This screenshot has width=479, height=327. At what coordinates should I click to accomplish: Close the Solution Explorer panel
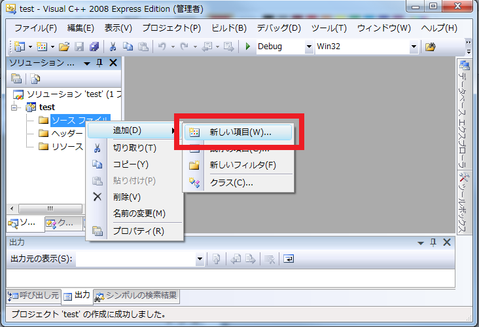(x=113, y=63)
